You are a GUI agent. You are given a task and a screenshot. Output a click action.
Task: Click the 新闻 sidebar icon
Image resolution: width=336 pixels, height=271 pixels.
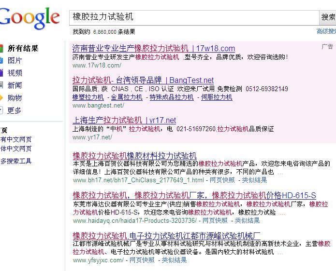pos(1,85)
